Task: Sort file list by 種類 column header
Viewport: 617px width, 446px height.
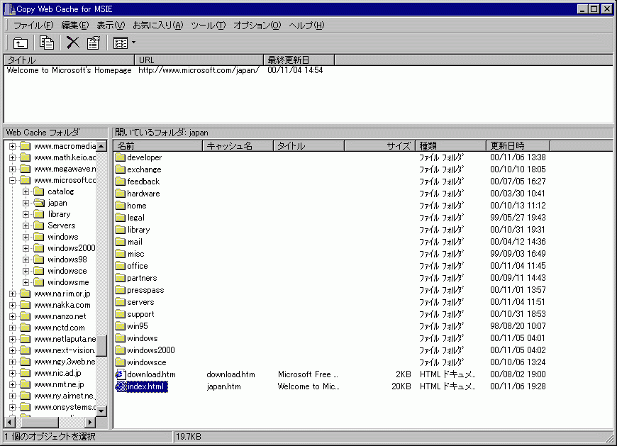Action: point(450,146)
